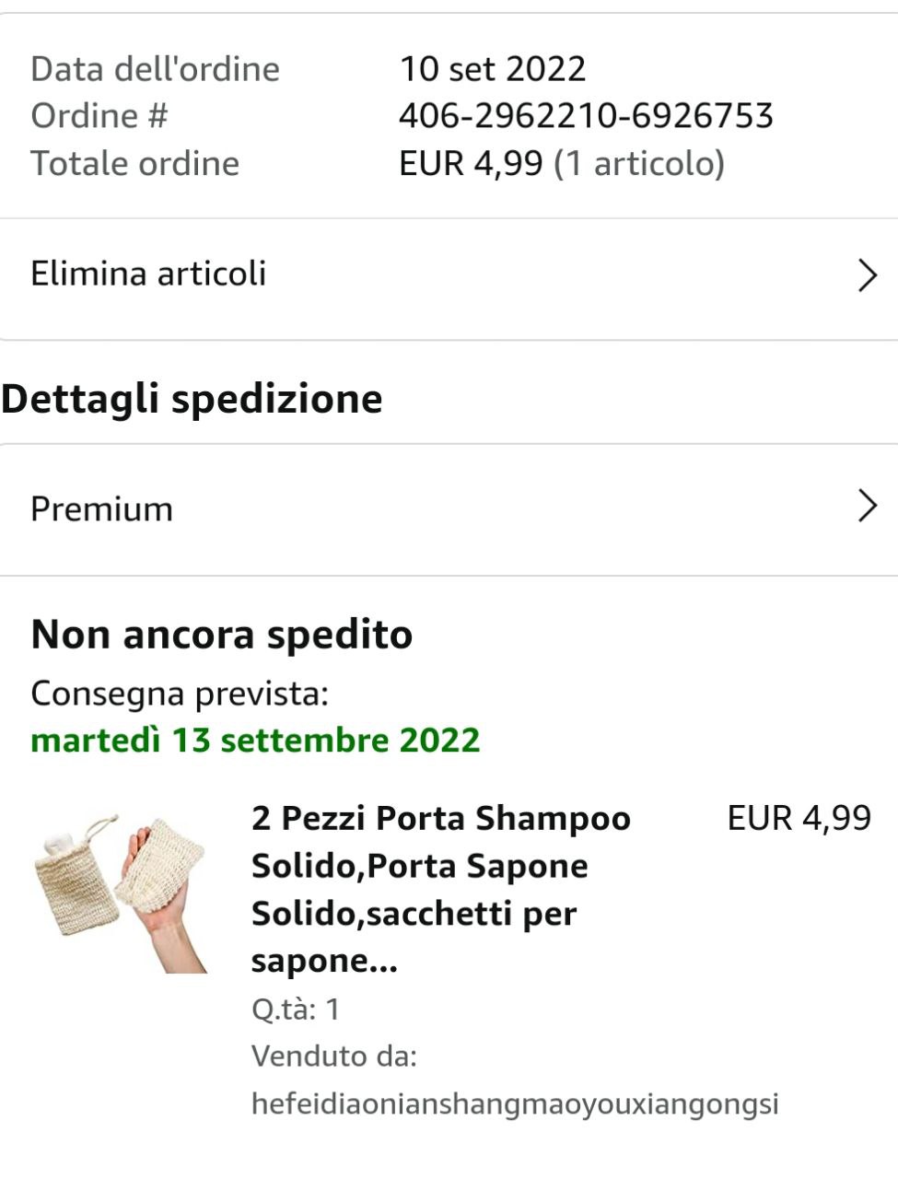The height and width of the screenshot is (1179, 898).
Task: Open the 2 Pezzi Porta Shampoo Solido title
Action: tap(441, 889)
